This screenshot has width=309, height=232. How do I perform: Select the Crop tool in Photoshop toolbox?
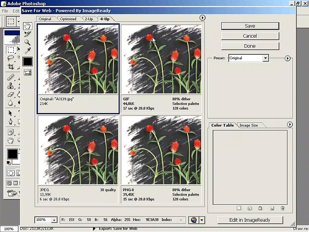(11, 67)
